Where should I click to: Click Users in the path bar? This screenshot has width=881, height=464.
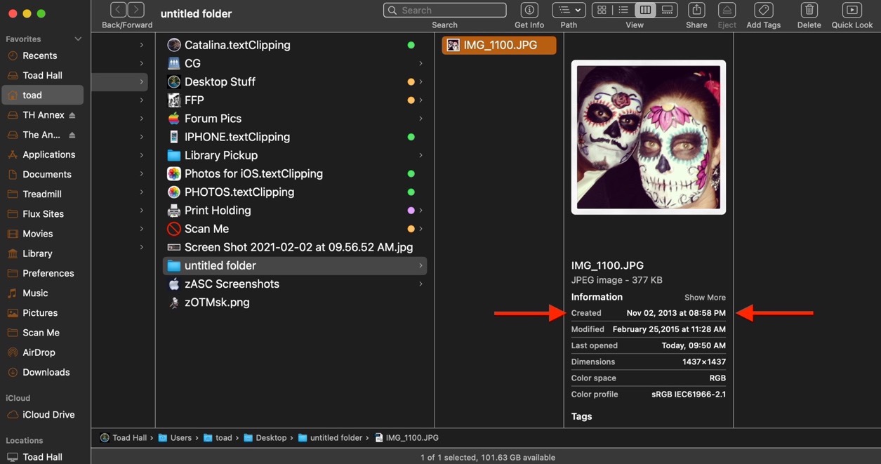pyautogui.click(x=175, y=437)
